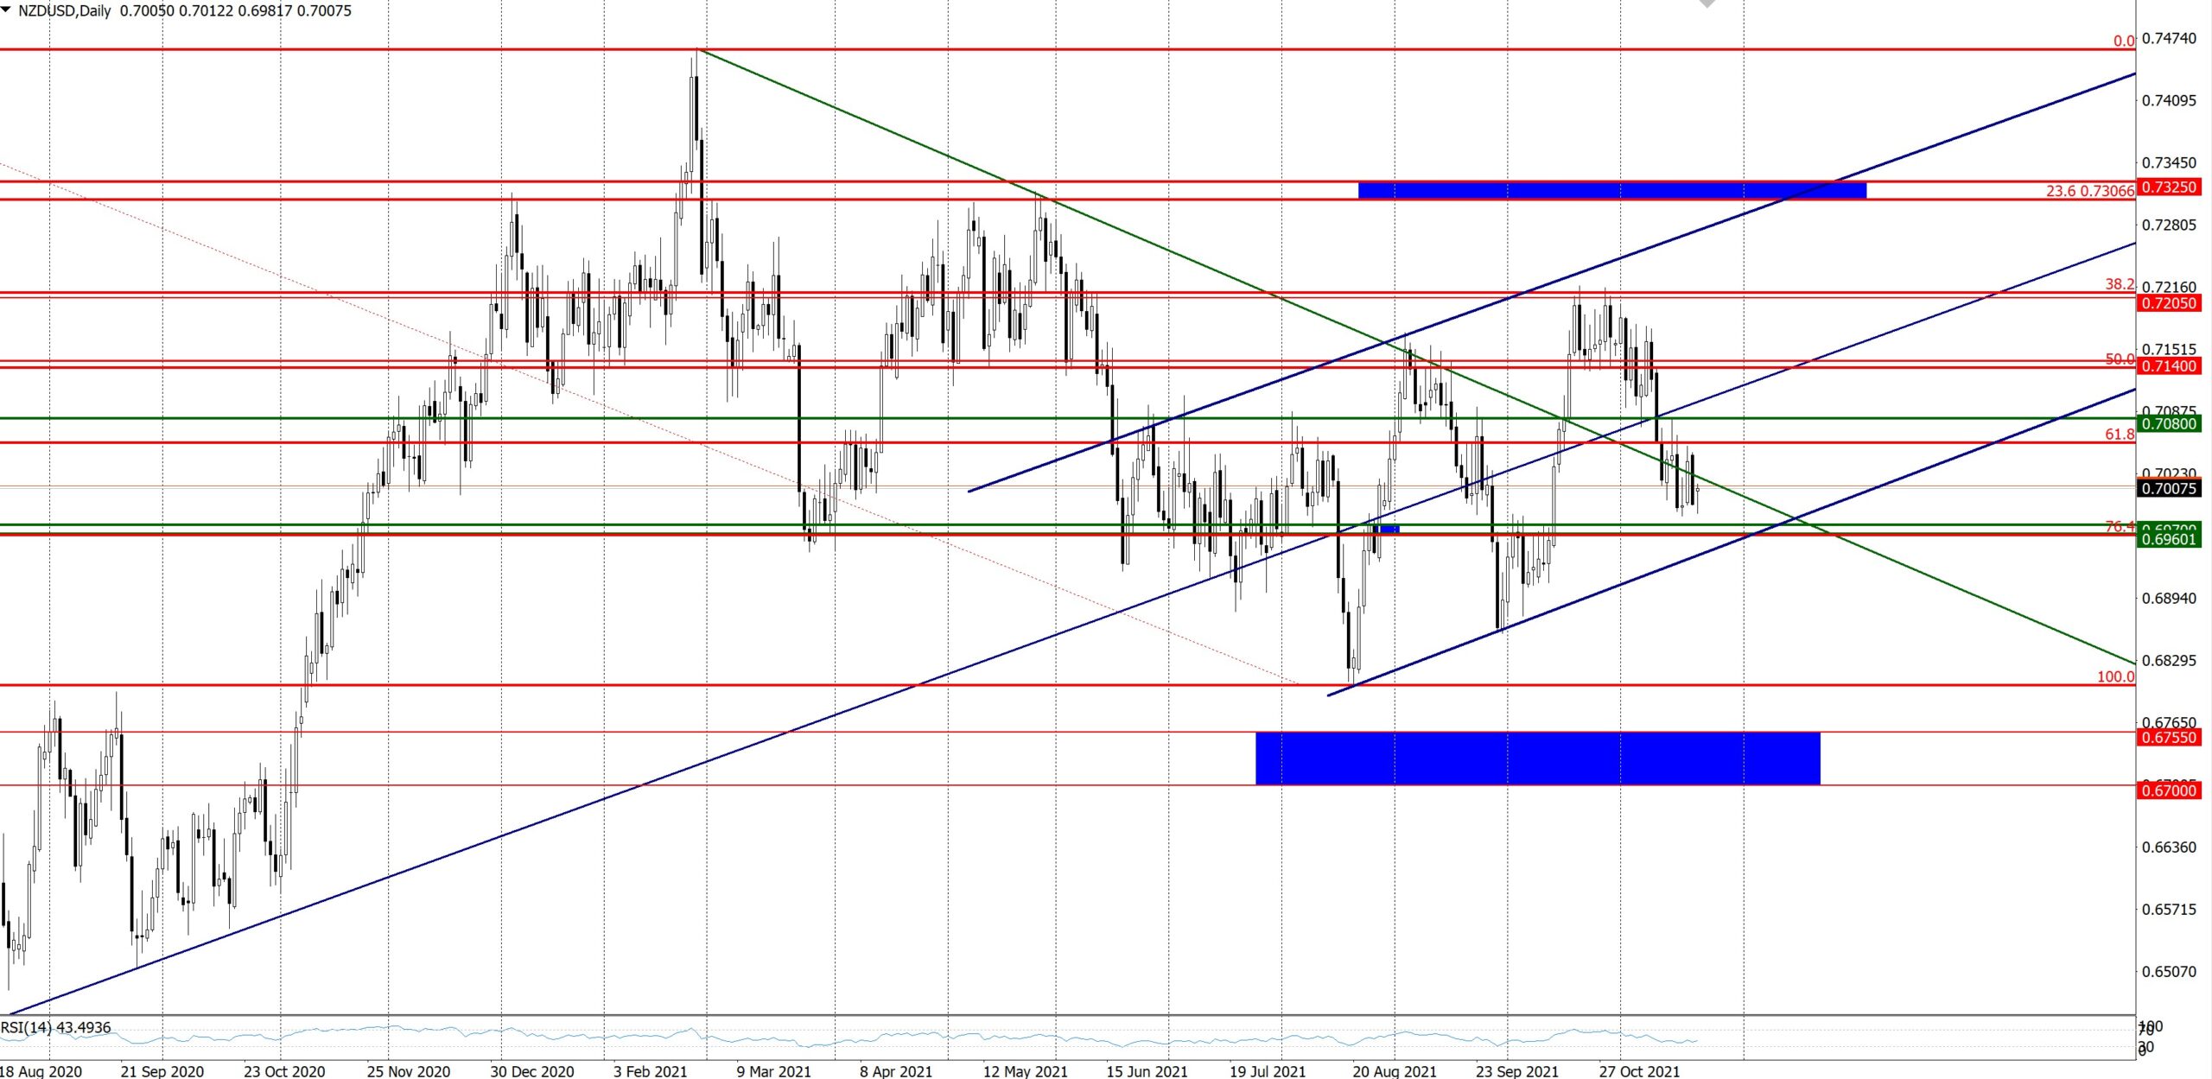Screen dimensions: 2212x1079
Task: Click the Fibonacci 61.8 level label
Action: tap(2119, 435)
